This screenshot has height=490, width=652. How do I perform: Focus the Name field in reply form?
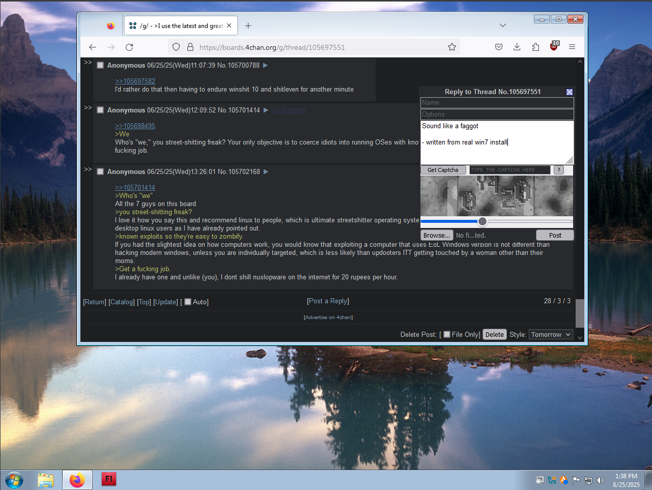coord(497,103)
